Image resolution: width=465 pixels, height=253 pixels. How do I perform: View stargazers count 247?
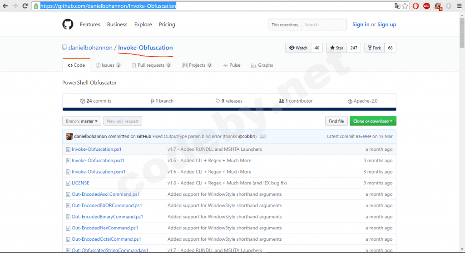click(x=354, y=48)
